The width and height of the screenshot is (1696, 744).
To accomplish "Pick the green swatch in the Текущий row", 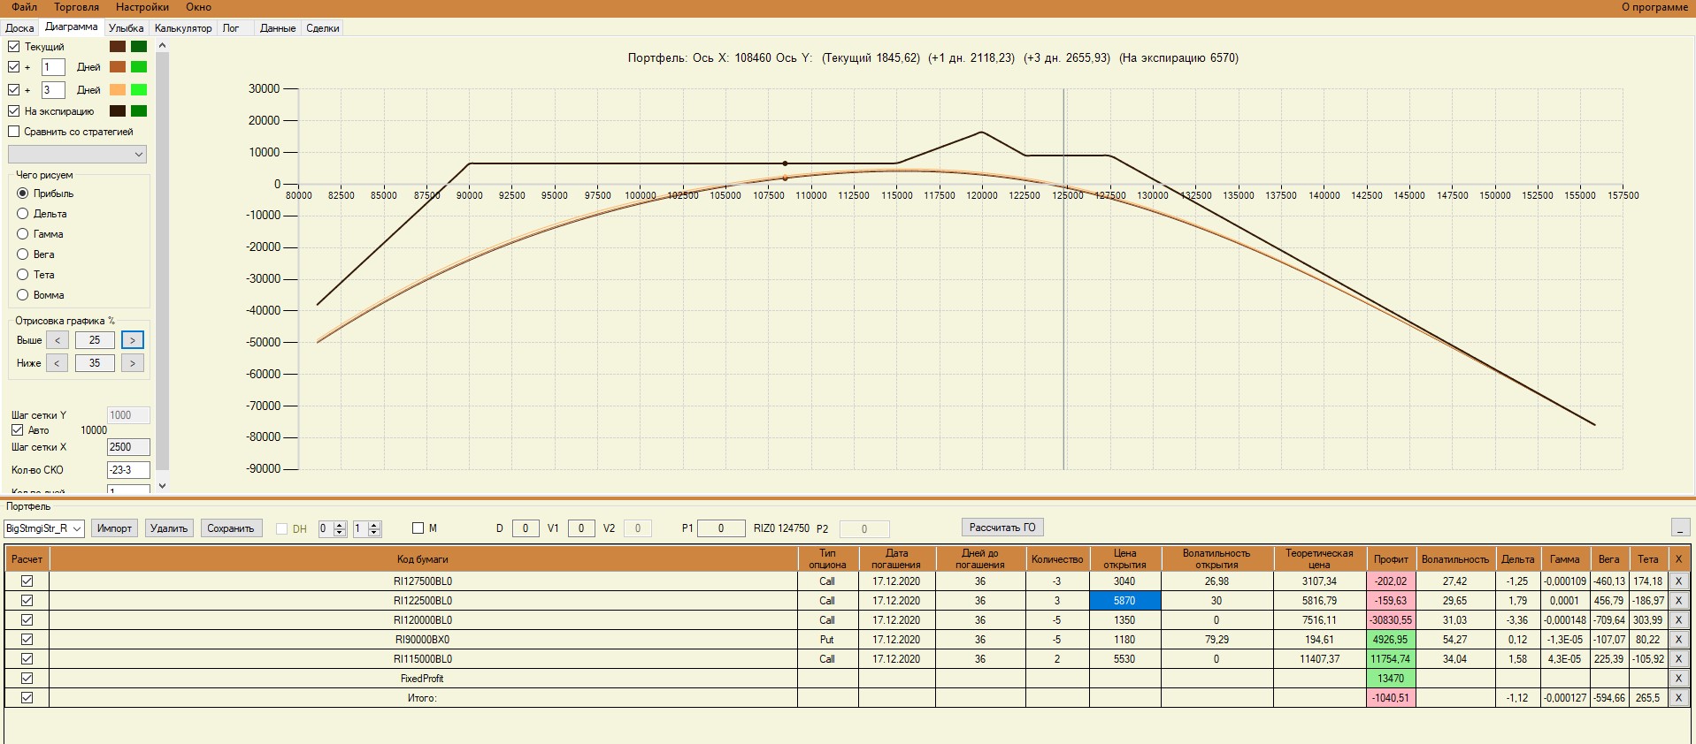I will pos(139,46).
